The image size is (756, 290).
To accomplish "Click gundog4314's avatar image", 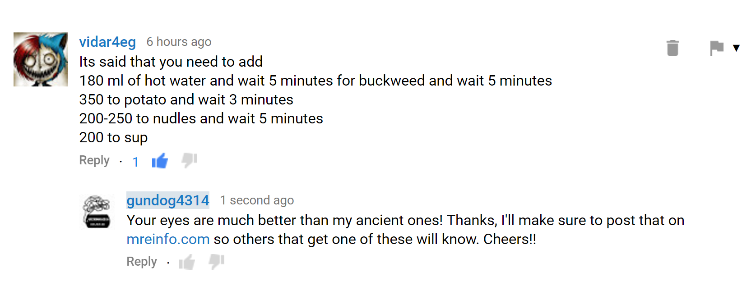I will [97, 212].
